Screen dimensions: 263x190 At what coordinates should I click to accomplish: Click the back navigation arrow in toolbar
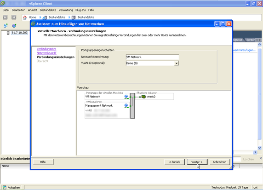pyautogui.click(x=5, y=17)
